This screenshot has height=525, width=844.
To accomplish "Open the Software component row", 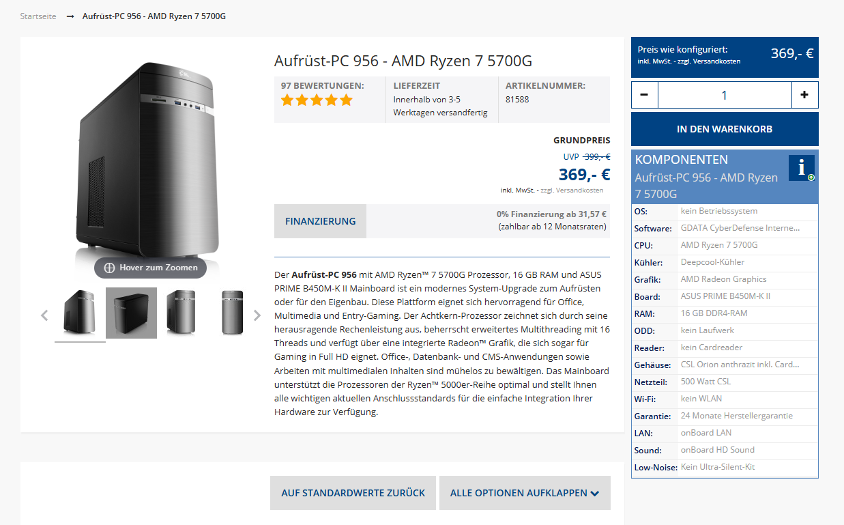I will [x=725, y=229].
